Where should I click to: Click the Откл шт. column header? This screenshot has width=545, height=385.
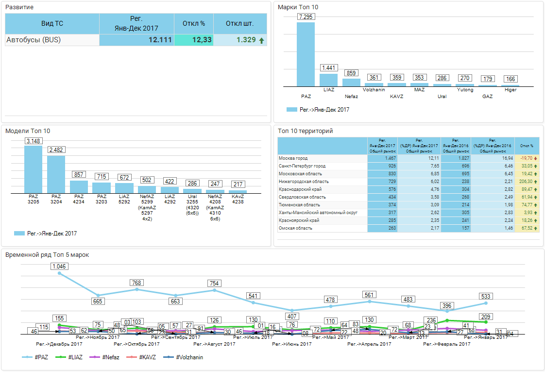pyautogui.click(x=240, y=23)
